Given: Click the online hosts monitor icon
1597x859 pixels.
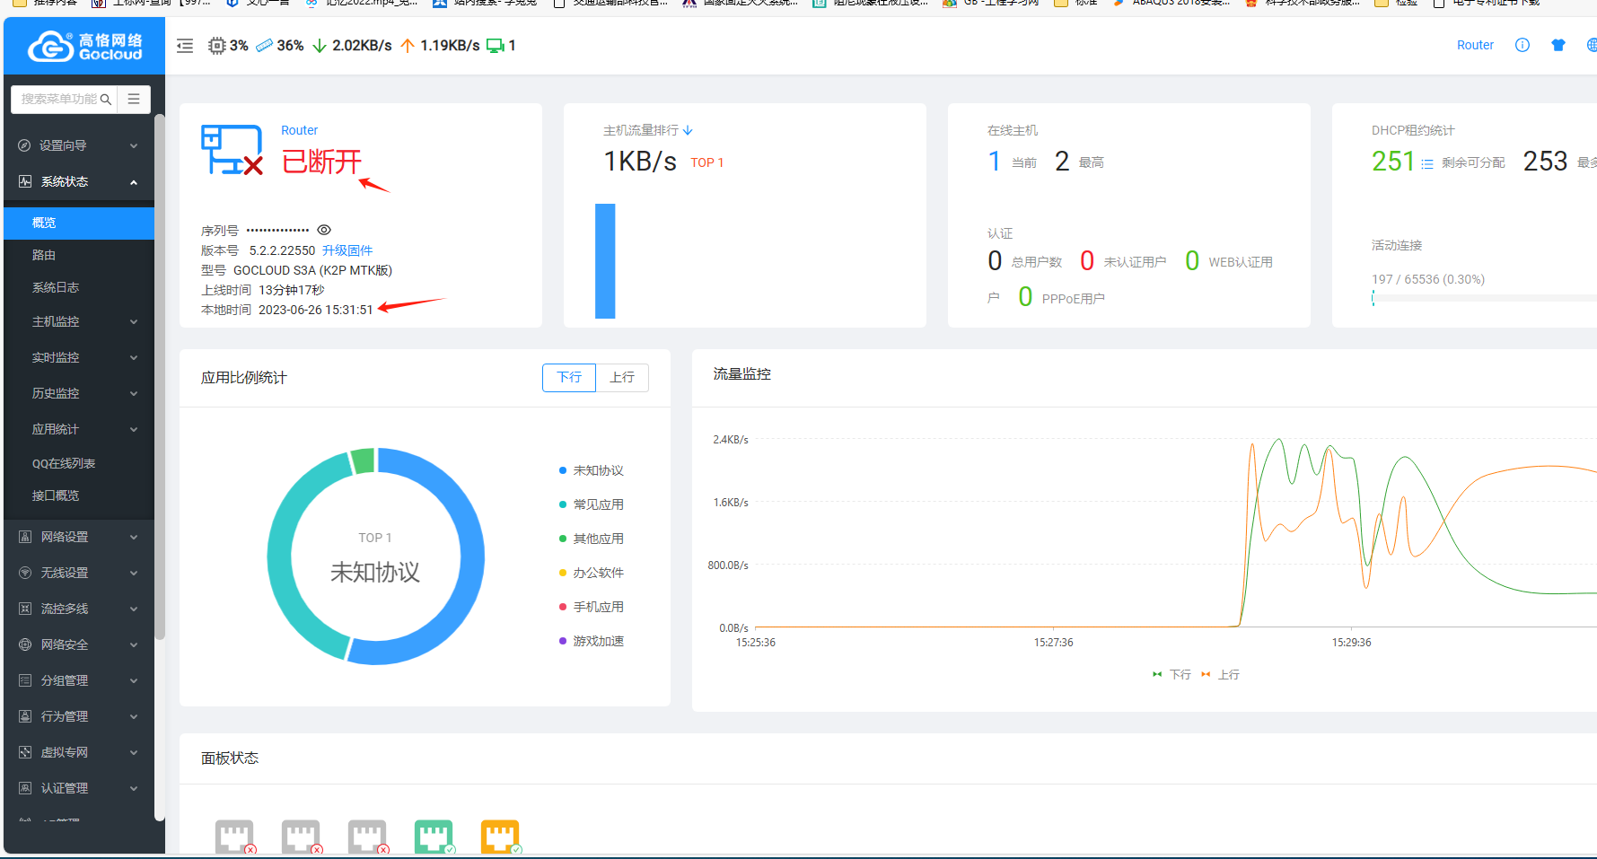Looking at the screenshot, I should click(495, 46).
